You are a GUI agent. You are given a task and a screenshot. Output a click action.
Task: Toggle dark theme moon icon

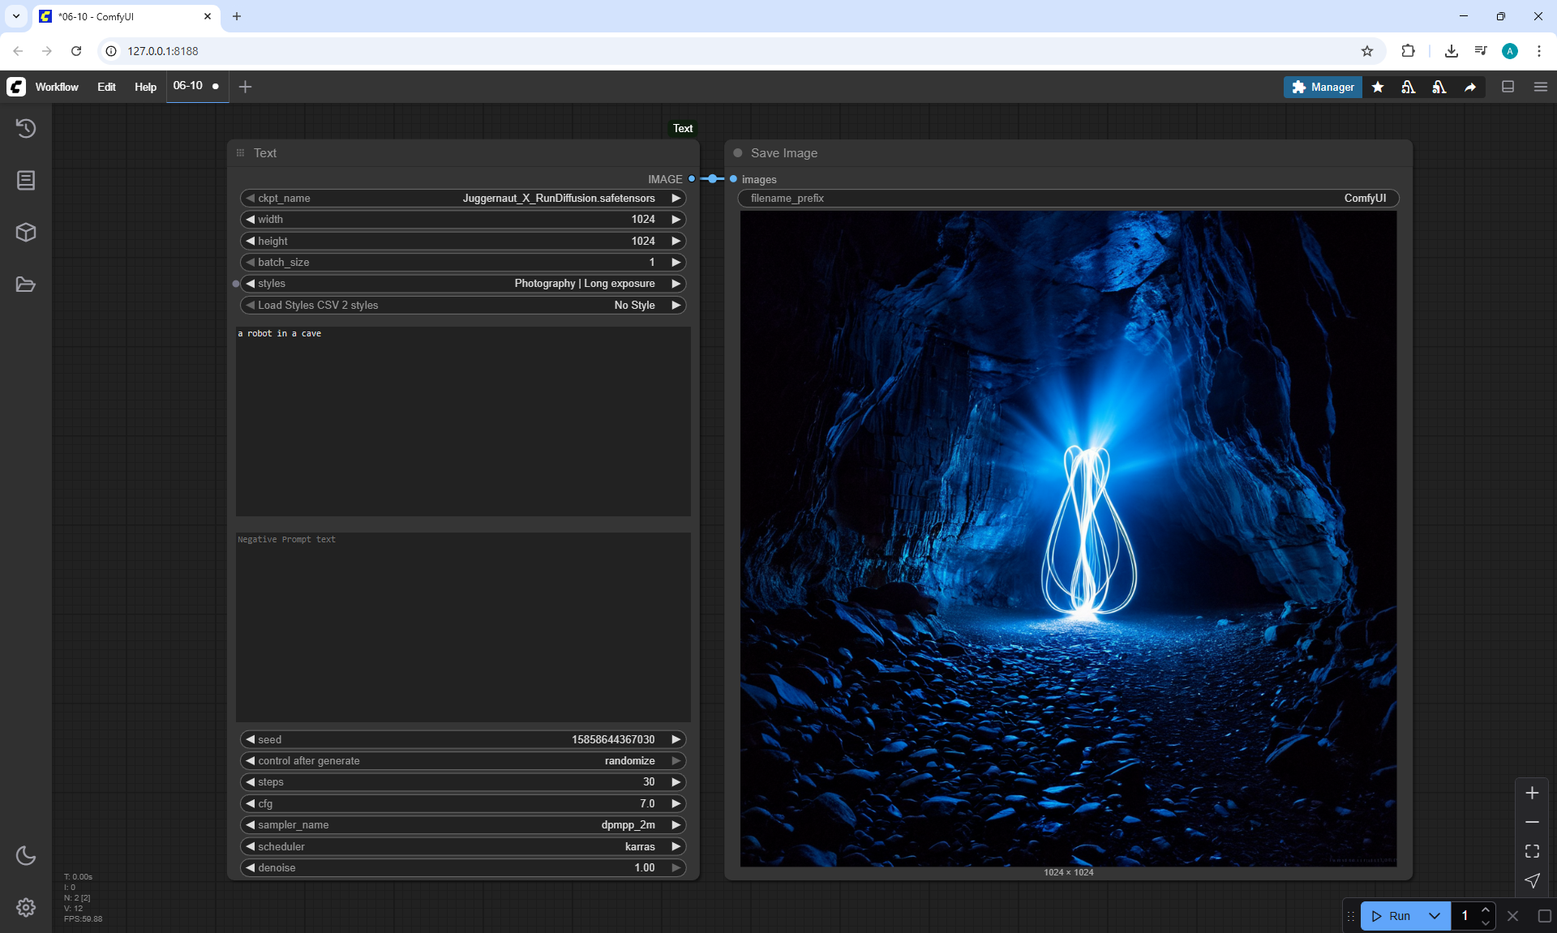click(26, 855)
